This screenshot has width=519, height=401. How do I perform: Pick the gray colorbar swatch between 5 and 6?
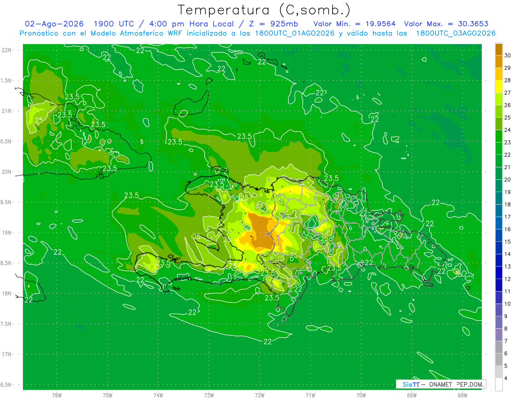pyautogui.click(x=499, y=359)
